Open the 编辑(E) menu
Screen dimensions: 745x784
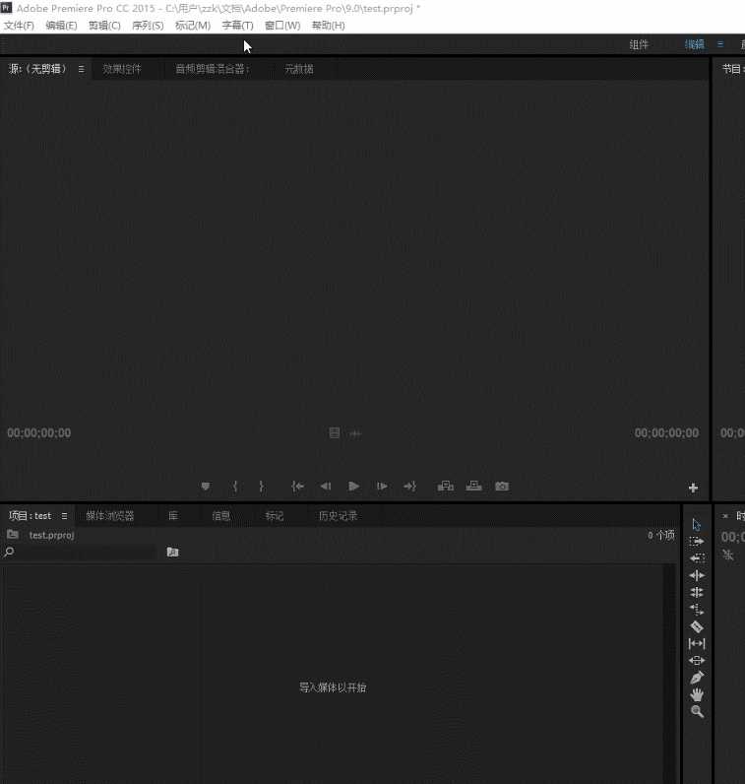(x=61, y=26)
